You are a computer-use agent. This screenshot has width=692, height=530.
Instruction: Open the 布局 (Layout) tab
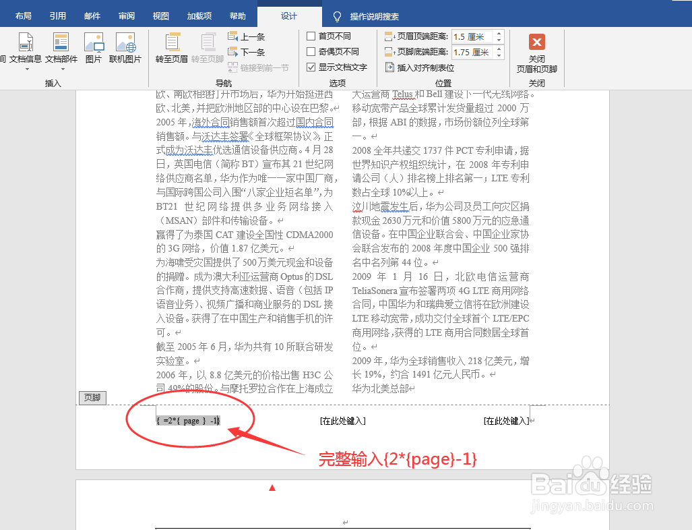24,16
